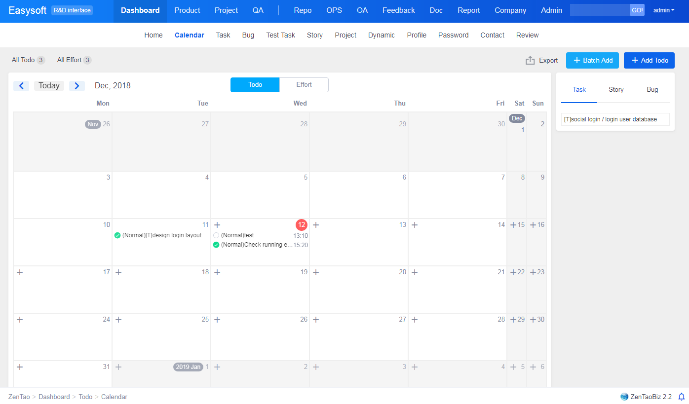
Task: Click the top search input field
Action: (600, 10)
